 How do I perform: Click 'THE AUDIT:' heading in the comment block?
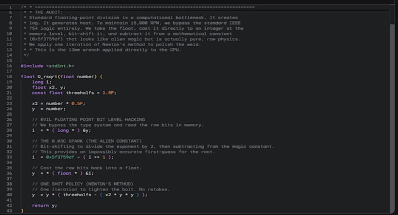(49, 12)
